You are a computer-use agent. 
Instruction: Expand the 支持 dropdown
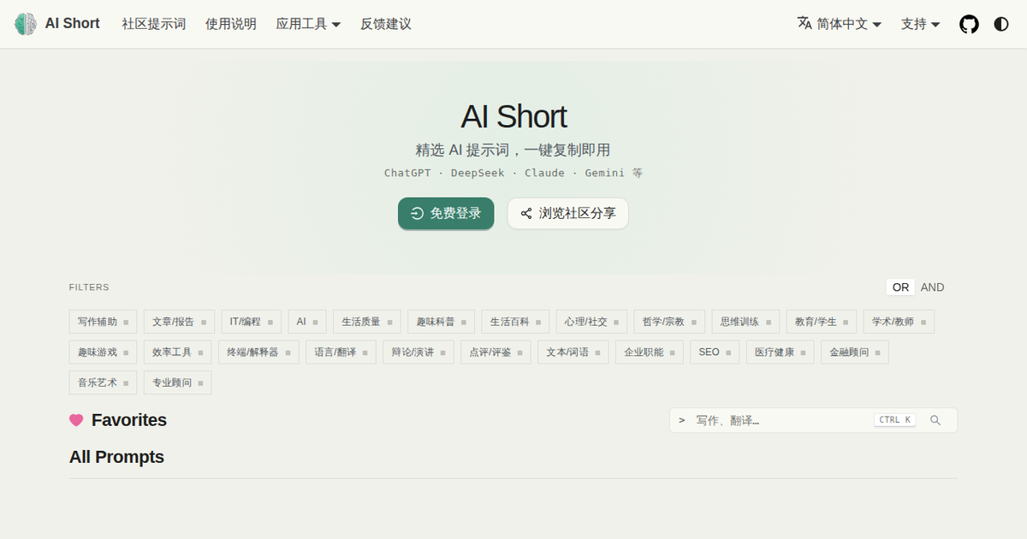point(920,24)
